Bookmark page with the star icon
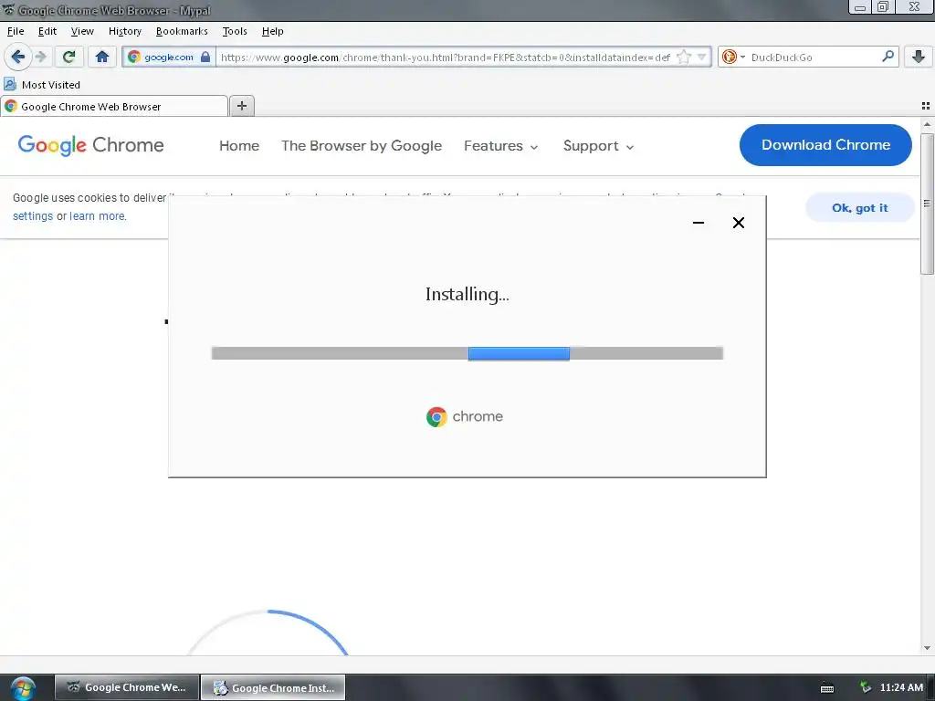The height and width of the screenshot is (701, 935). [x=684, y=58]
